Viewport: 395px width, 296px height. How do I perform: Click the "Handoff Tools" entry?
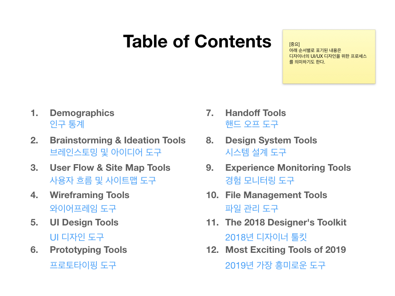tap(255, 113)
